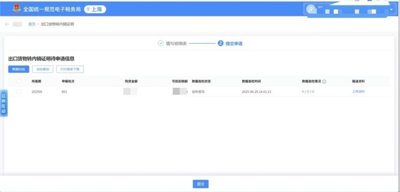Expand the user account dropdown arrow

[391, 10]
